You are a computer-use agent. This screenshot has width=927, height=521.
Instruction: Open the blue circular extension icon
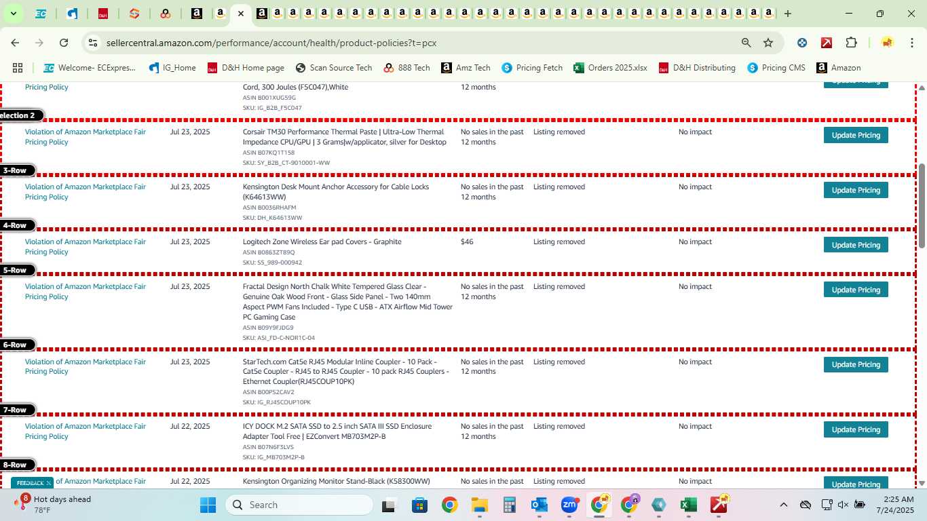802,43
